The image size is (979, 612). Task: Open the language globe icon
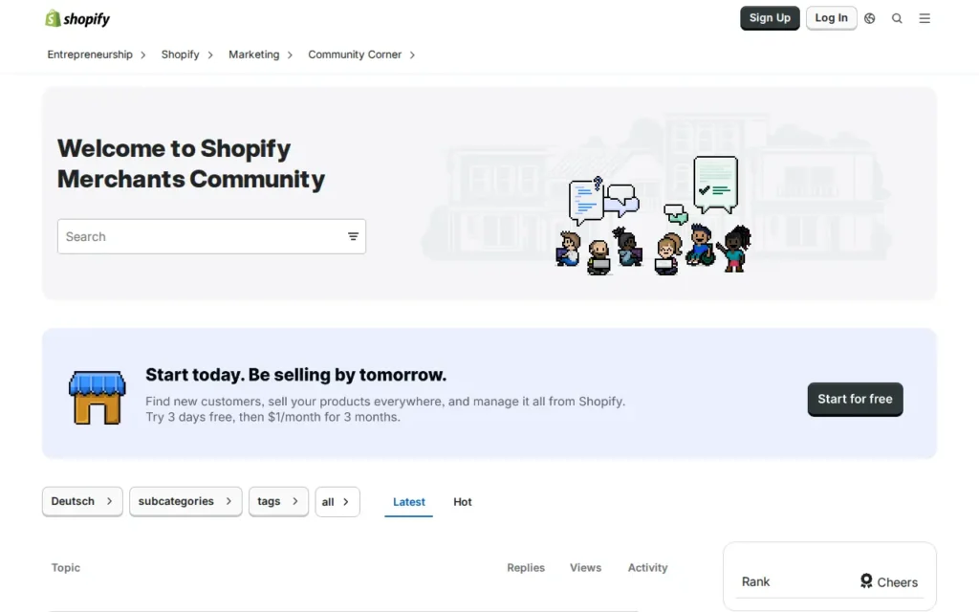click(869, 19)
